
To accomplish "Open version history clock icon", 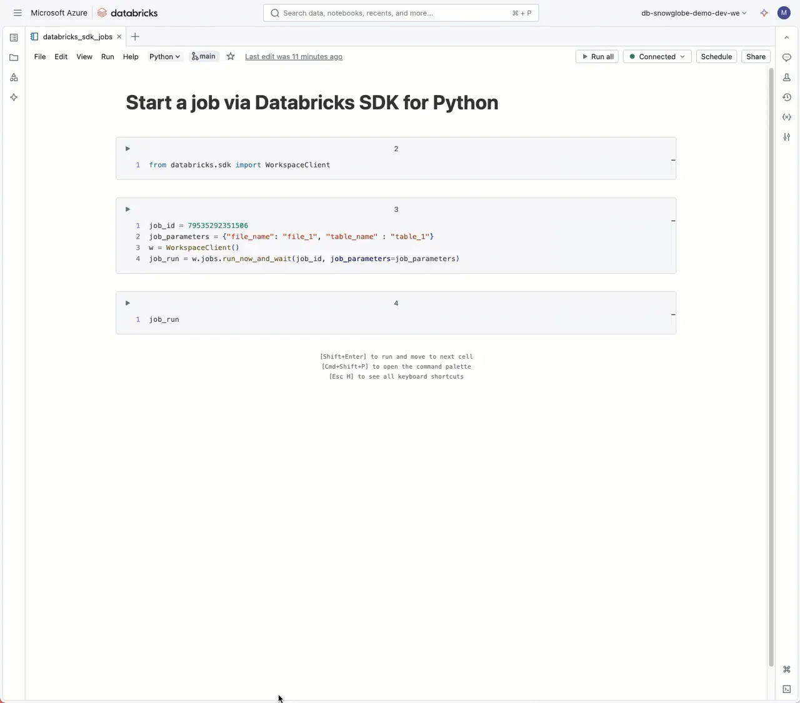I will pos(787,97).
